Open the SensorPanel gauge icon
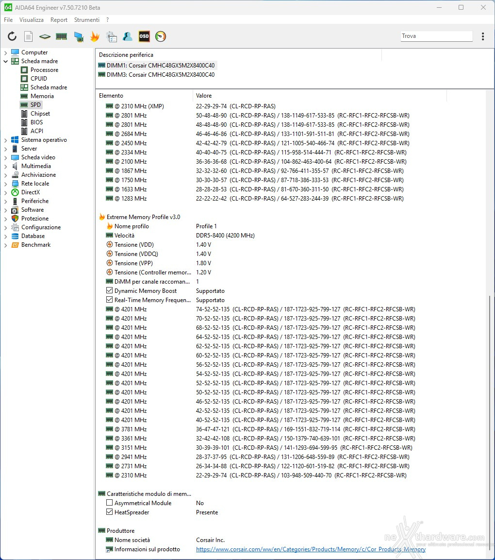This screenshot has width=495, height=560. (x=161, y=36)
